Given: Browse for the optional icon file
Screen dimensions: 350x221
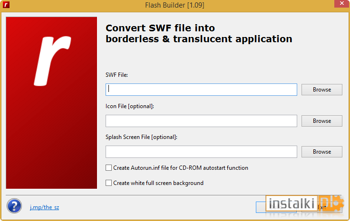Looking at the screenshot, I should pos(321,121).
